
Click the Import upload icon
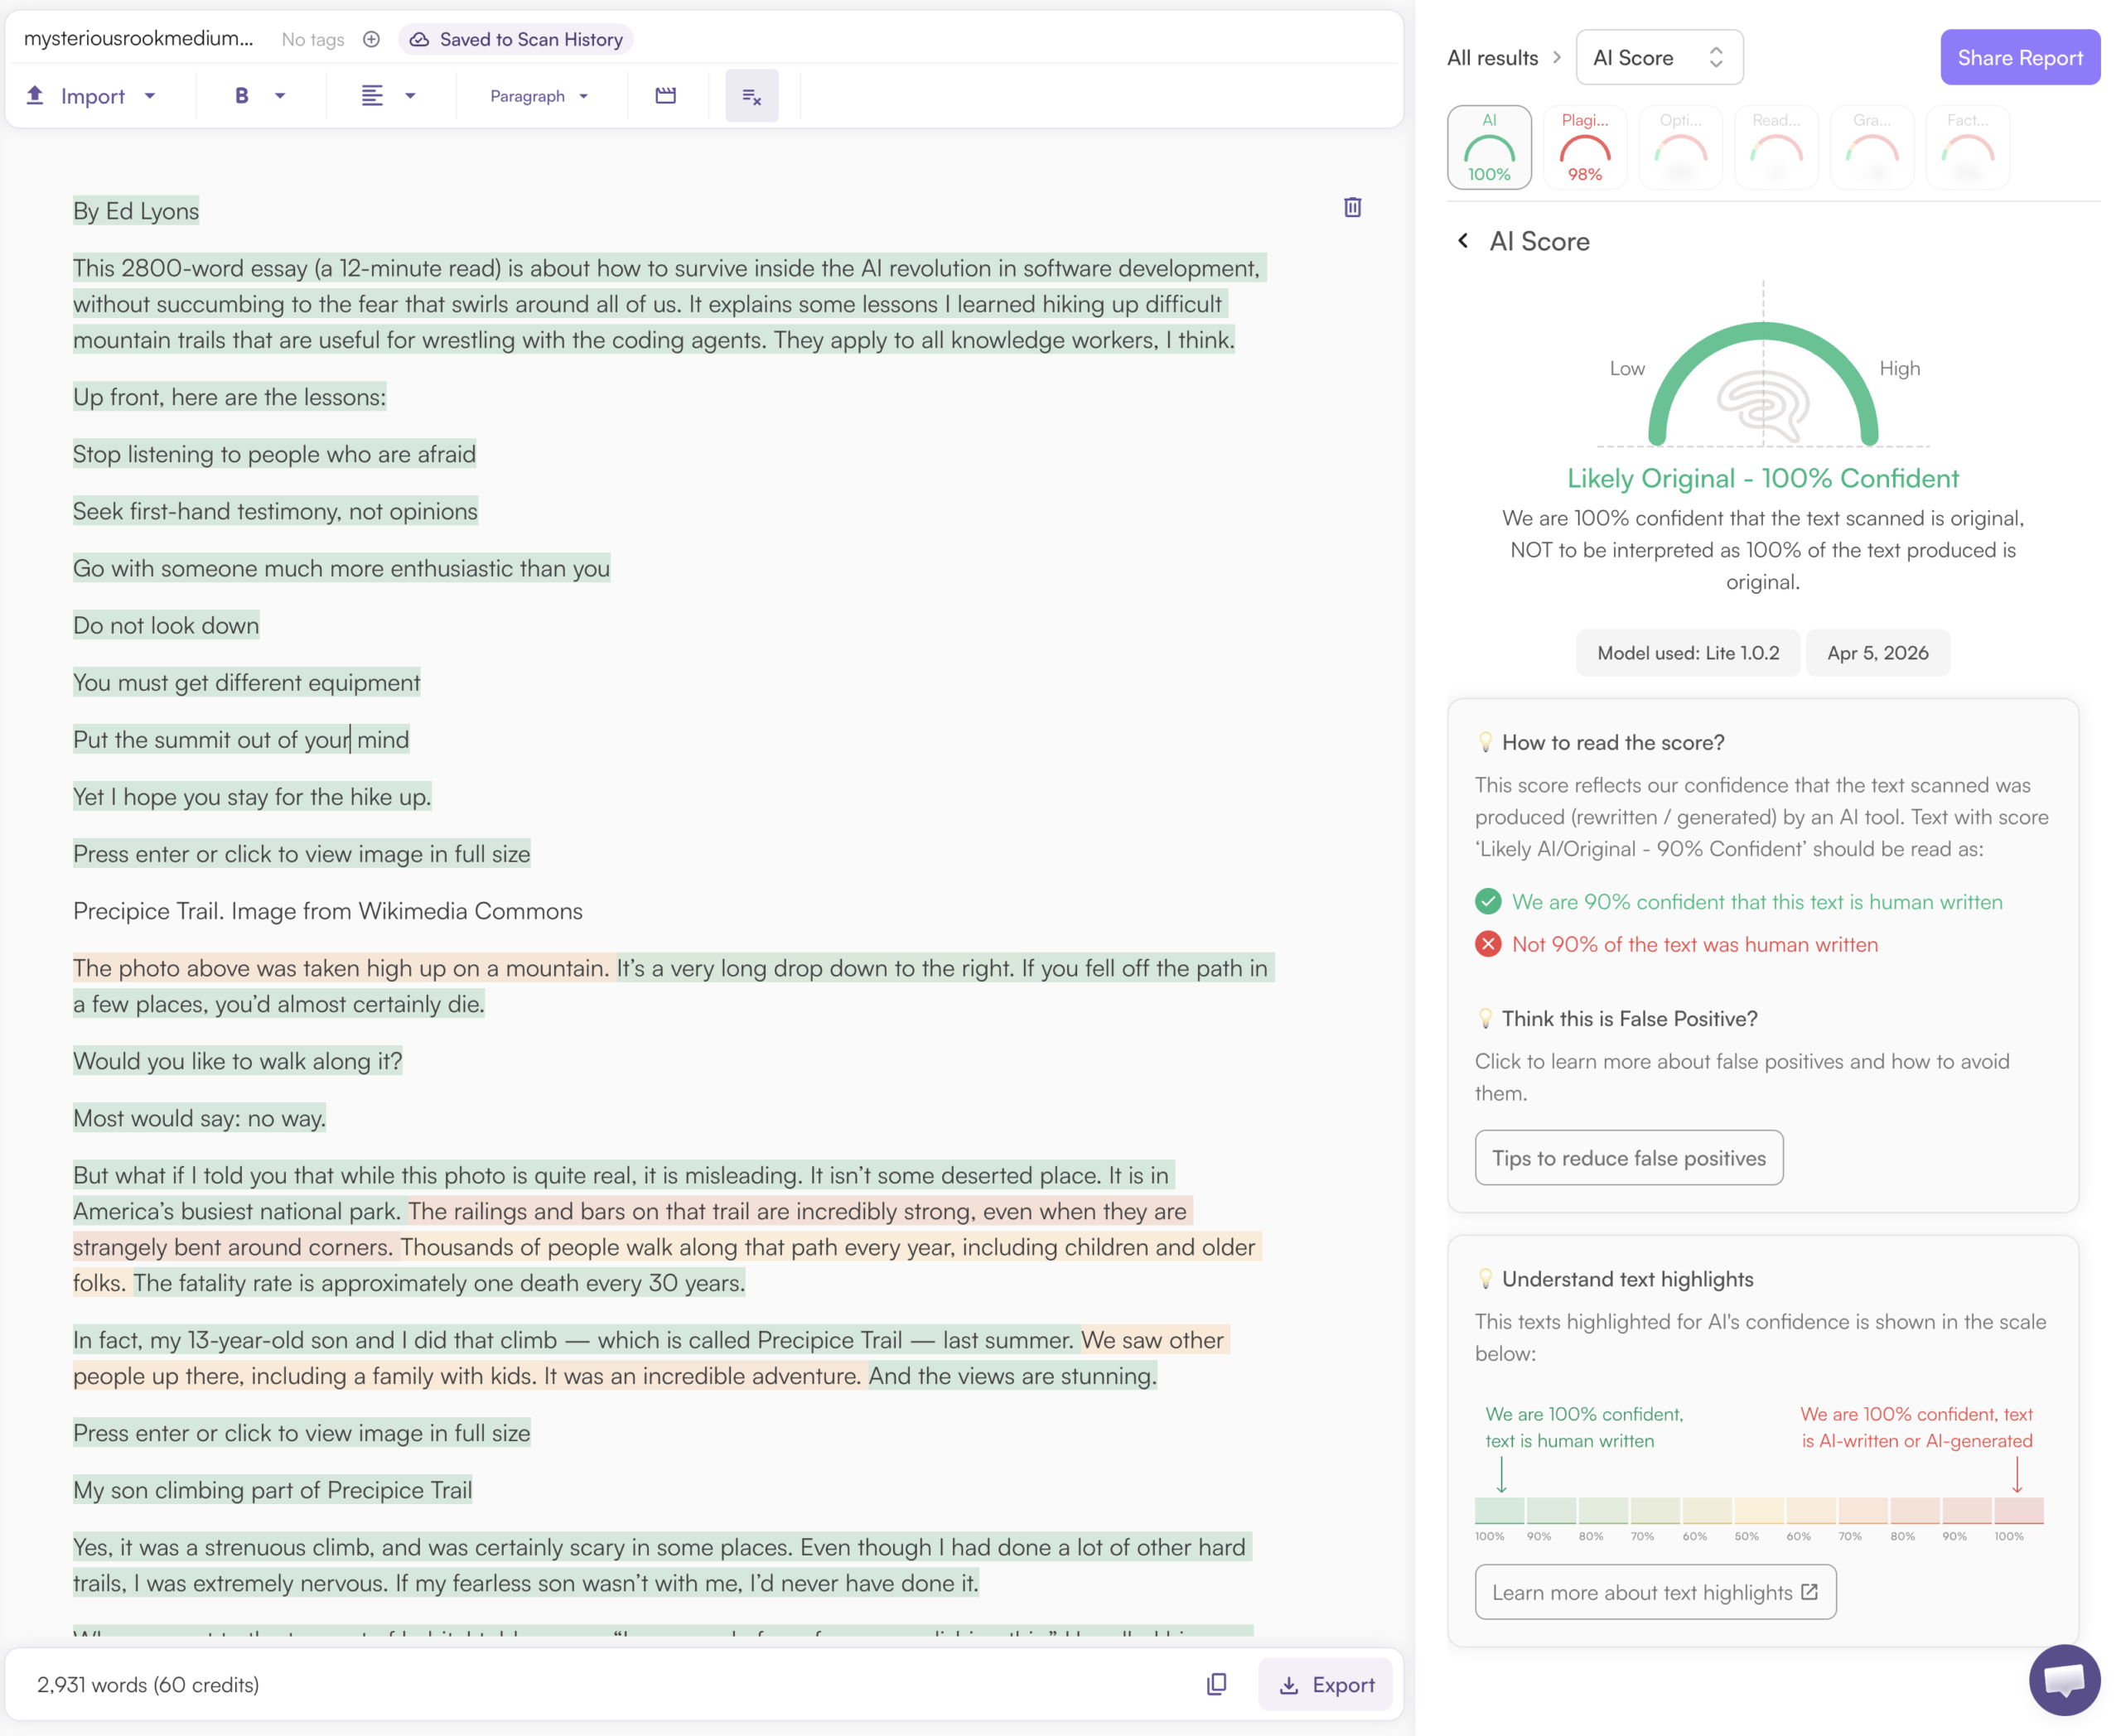point(35,96)
